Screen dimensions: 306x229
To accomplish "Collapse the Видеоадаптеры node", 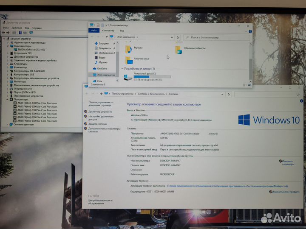I will coord(8,46).
